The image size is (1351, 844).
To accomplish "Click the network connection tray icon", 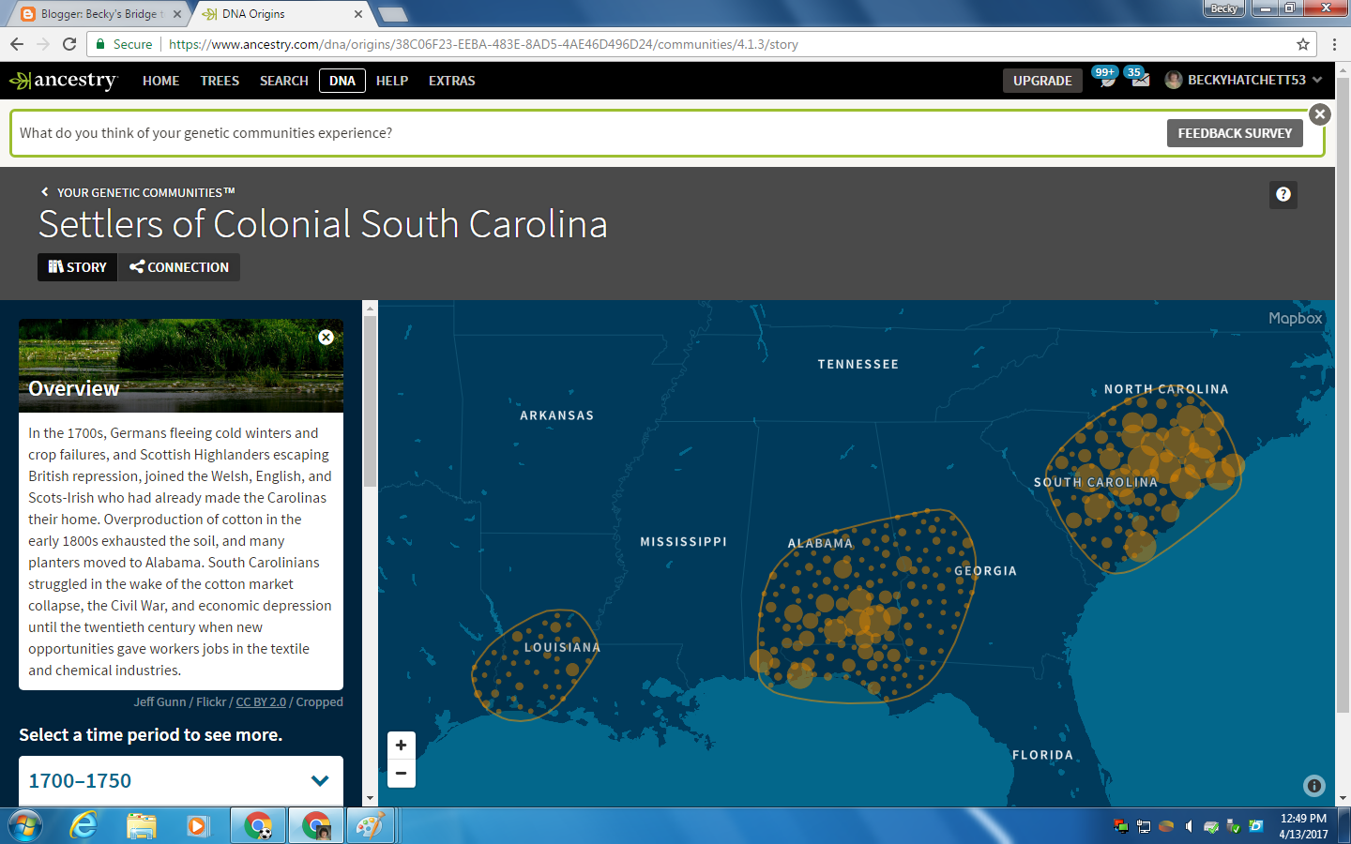I will (1144, 826).
